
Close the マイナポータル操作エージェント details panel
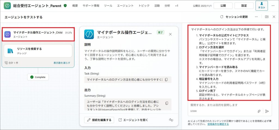tap(171, 34)
